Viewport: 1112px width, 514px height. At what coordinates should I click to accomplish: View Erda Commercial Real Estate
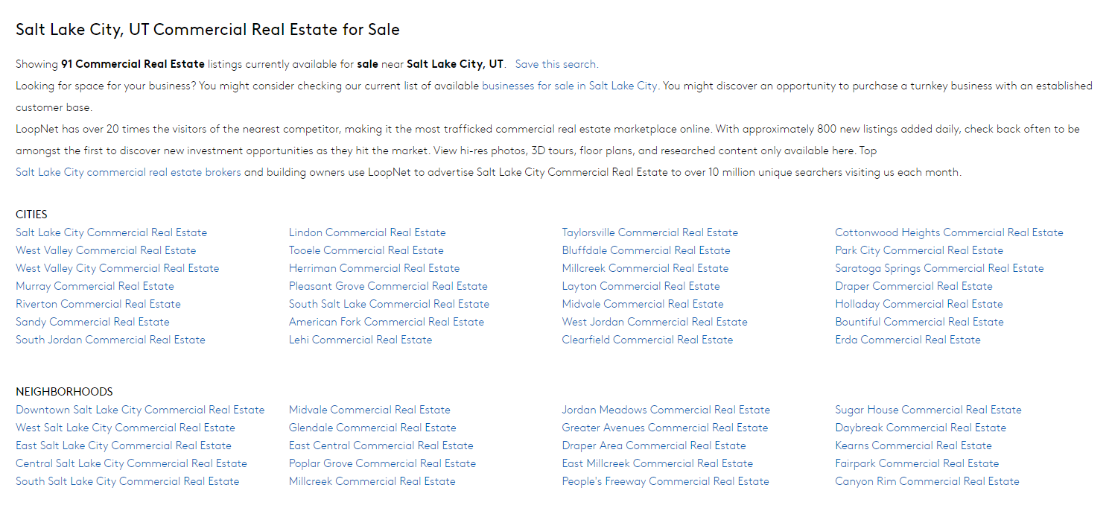907,340
